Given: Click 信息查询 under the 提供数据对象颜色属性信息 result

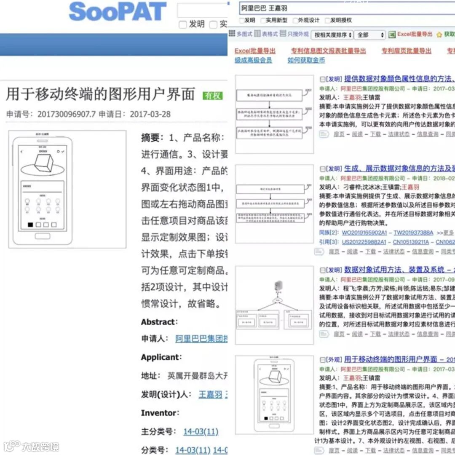Looking at the screenshot, I should click(428, 134).
